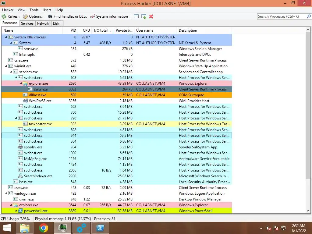Image resolution: width=312 pixels, height=234 pixels.
Task: Click the scrollbar up arrow
Action: [308, 30]
